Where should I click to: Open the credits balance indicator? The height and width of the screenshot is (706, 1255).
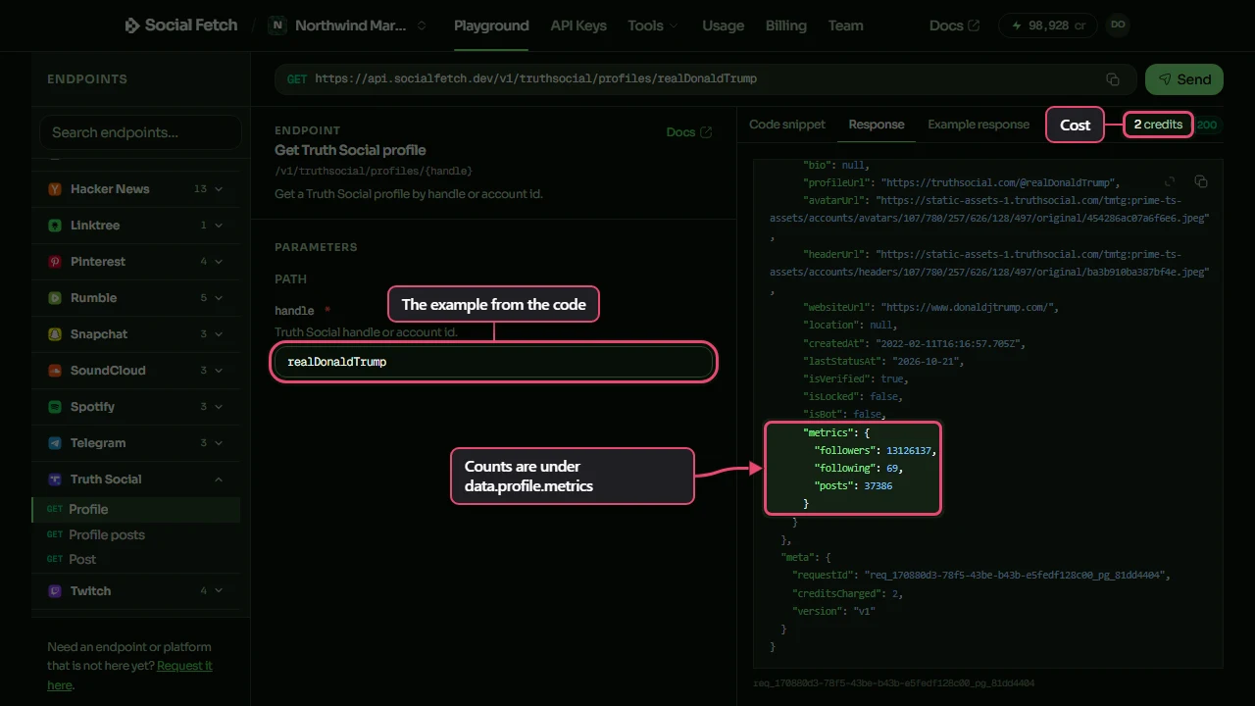(x=1047, y=25)
